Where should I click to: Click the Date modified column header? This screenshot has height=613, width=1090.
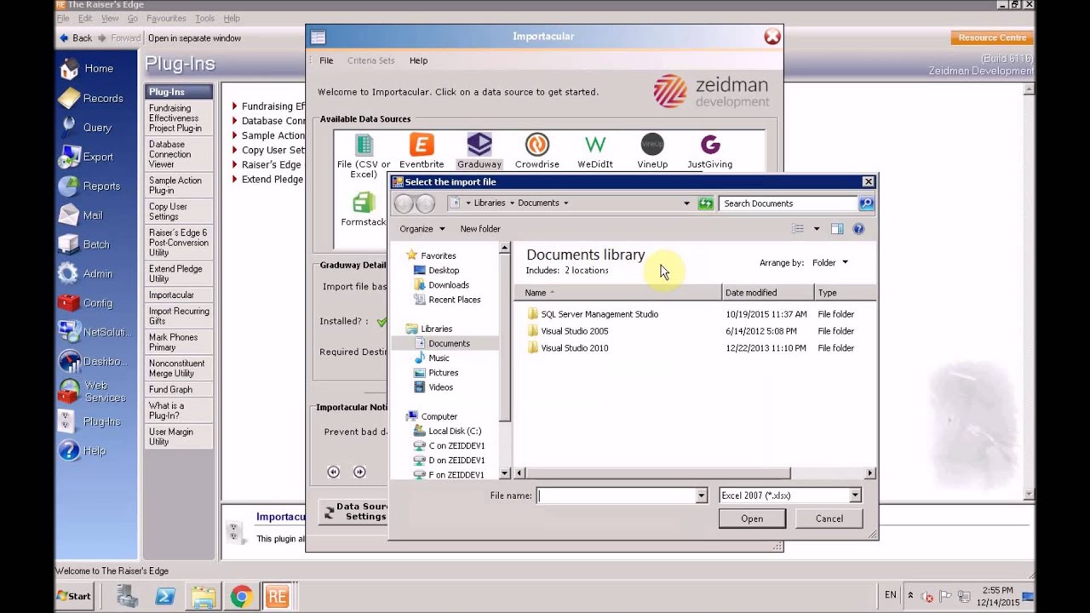coord(768,293)
